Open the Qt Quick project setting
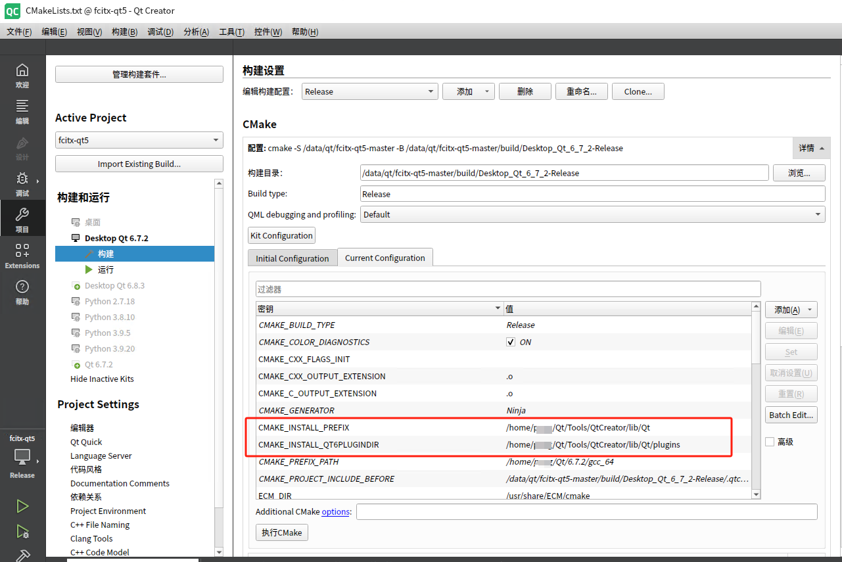Viewport: 842px width, 562px height. click(x=86, y=442)
